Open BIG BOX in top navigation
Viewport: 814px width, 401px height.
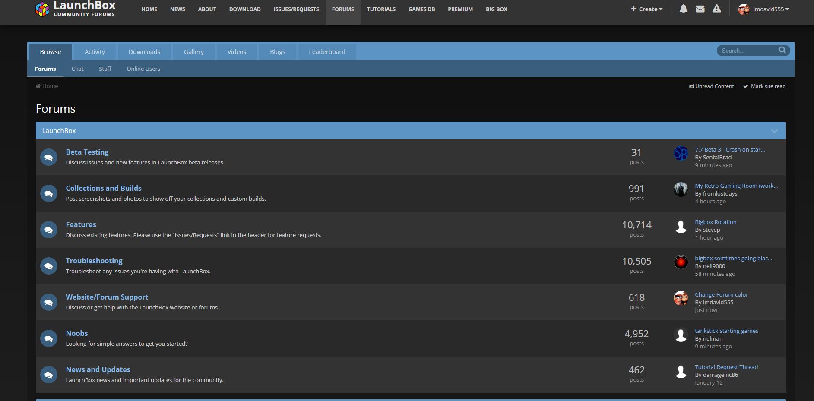point(497,9)
